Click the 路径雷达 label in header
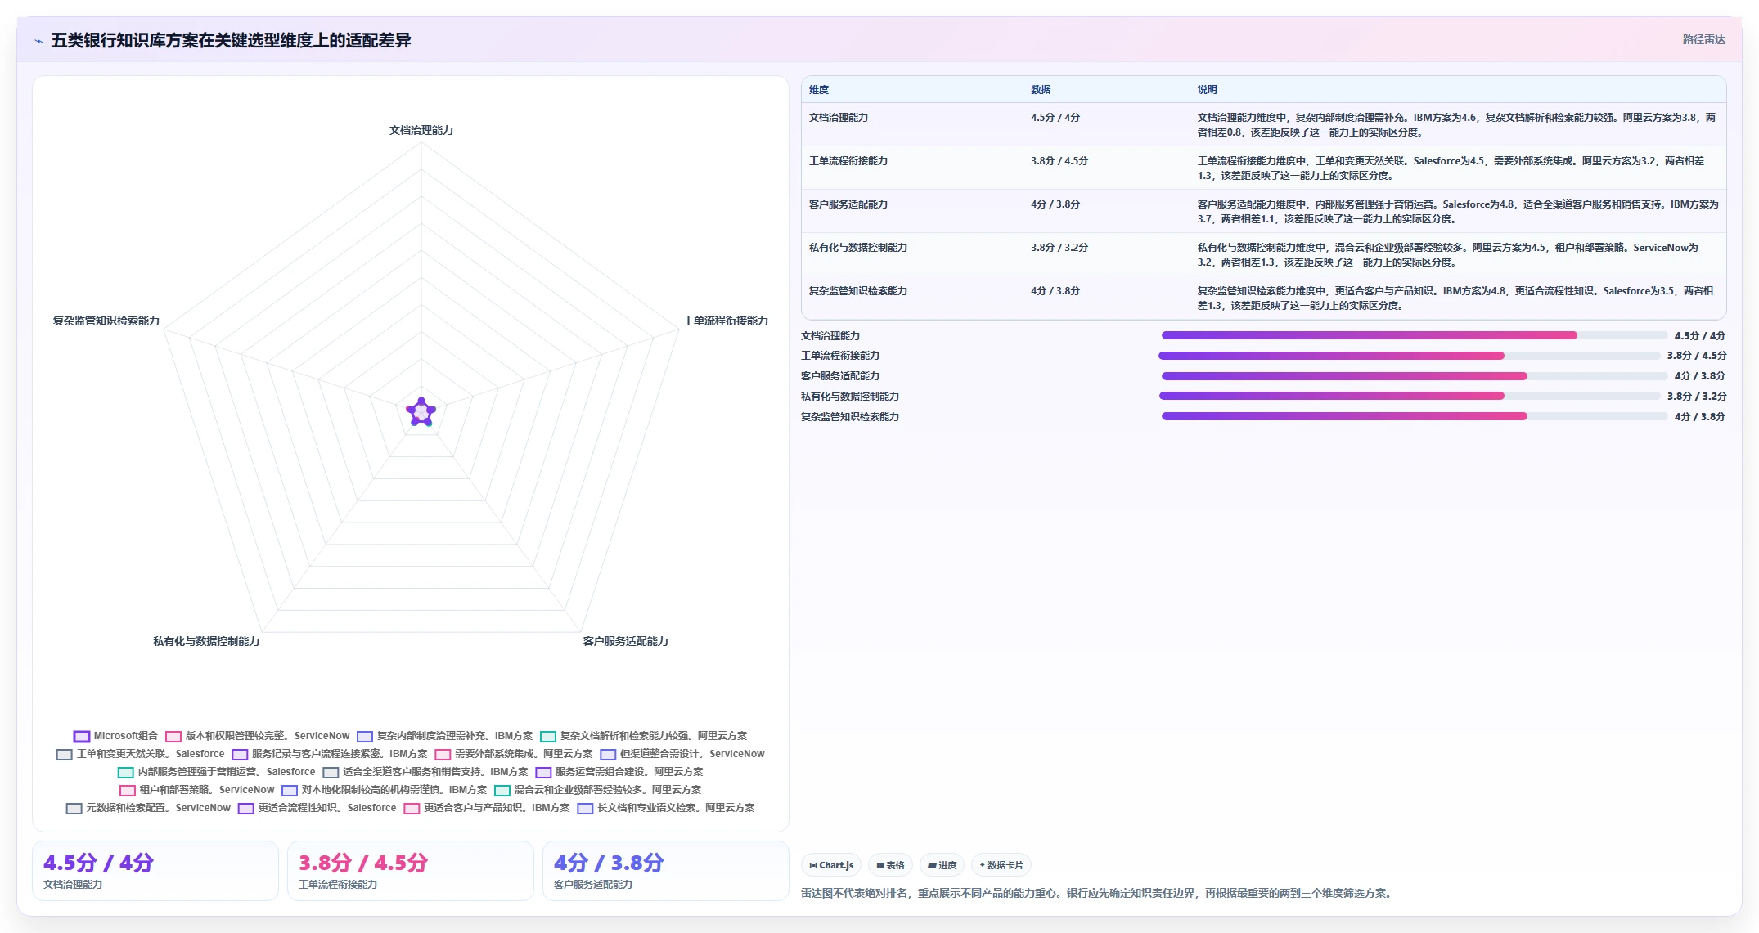 1703,39
